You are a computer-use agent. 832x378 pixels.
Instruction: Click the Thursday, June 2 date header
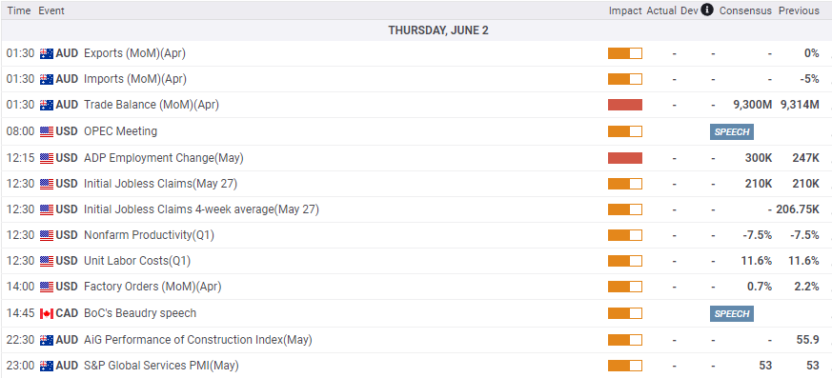438,30
